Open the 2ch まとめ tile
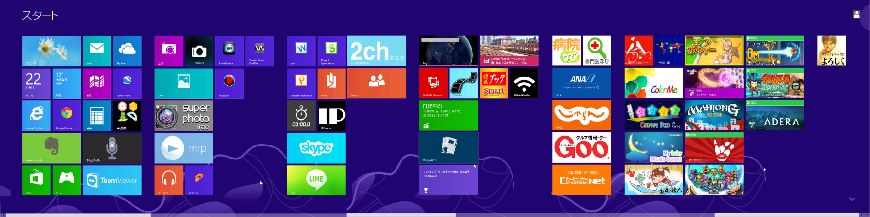This screenshot has width=870, height=217. (x=377, y=51)
